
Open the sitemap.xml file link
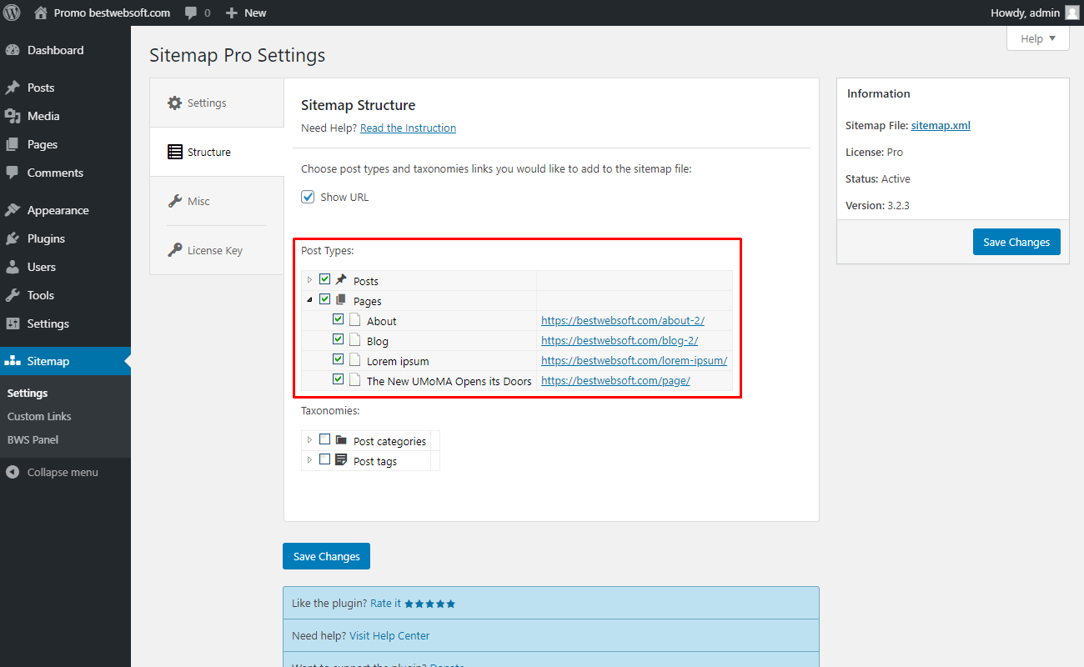point(941,126)
